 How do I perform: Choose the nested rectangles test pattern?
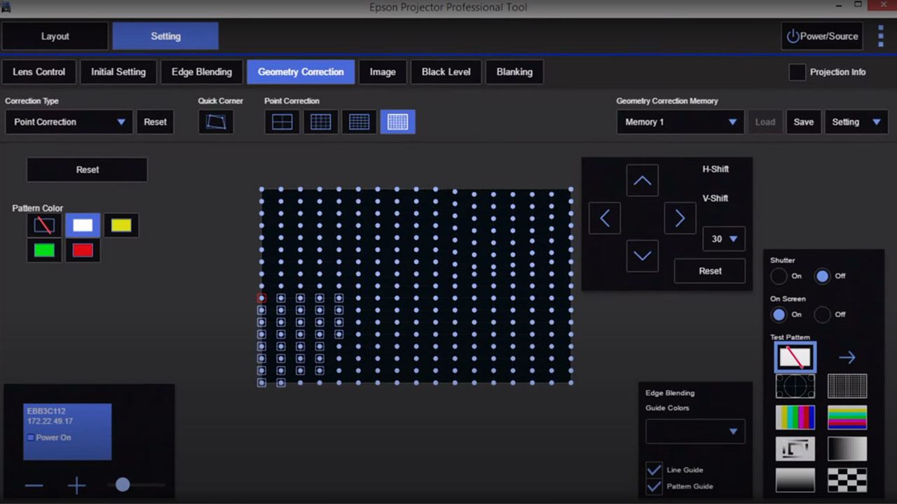(795, 449)
